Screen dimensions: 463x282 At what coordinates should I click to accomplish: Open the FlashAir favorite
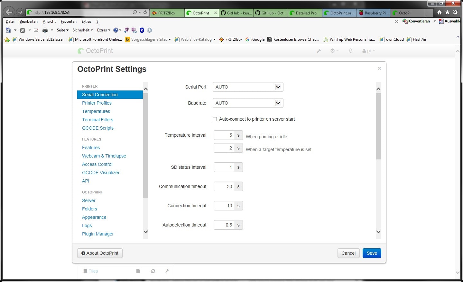click(x=416, y=39)
